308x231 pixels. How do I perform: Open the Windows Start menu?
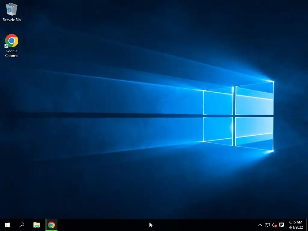[x=7, y=225]
